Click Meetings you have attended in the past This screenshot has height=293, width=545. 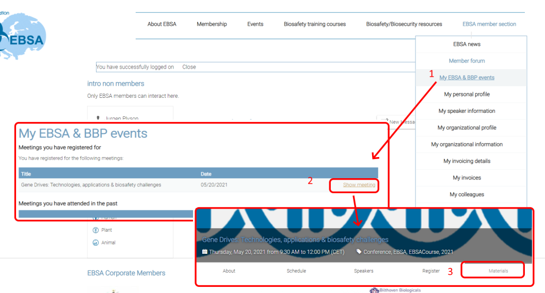click(68, 203)
